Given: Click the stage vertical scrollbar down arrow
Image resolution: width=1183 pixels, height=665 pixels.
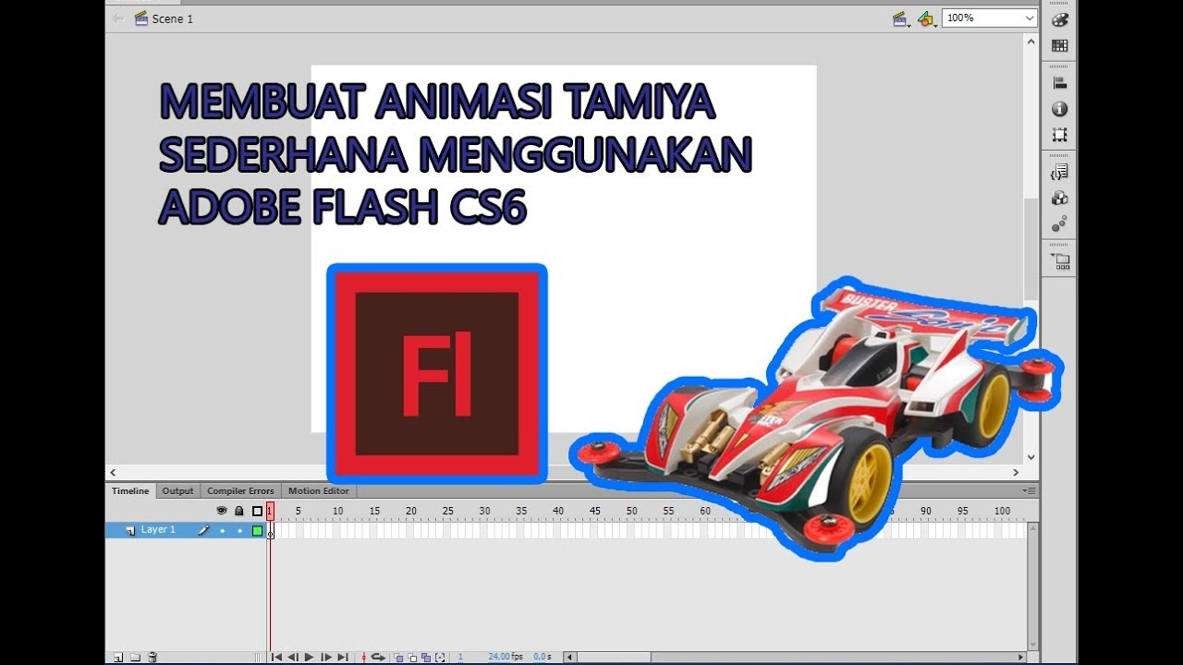Looking at the screenshot, I should pos(1031,456).
